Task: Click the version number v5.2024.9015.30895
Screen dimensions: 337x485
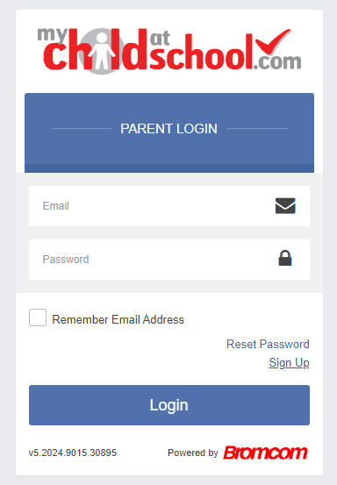Action: click(x=73, y=453)
